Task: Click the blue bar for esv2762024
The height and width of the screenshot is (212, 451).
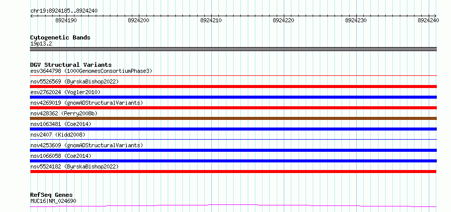Action: (x=233, y=97)
